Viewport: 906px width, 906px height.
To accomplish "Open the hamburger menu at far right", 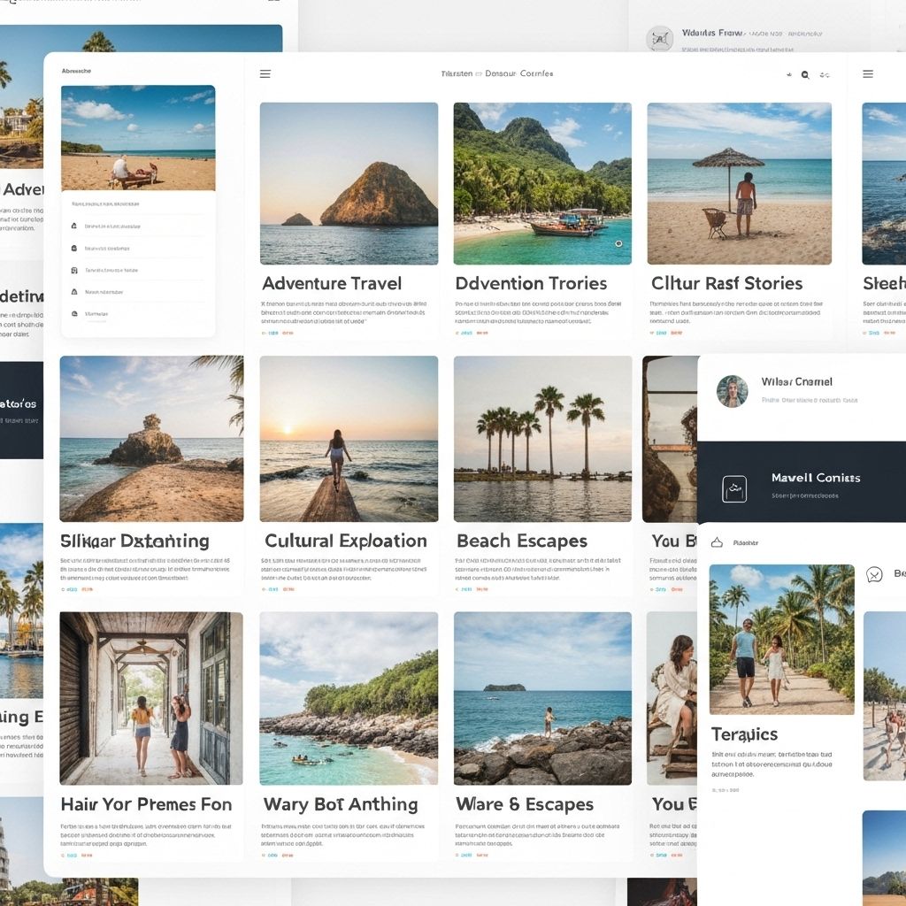I will [x=868, y=74].
